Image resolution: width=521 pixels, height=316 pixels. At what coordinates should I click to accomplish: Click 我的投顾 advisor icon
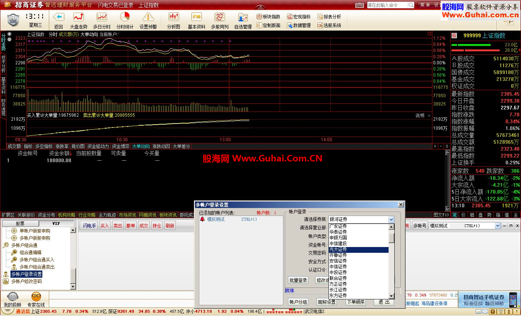pyautogui.click(x=13, y=297)
